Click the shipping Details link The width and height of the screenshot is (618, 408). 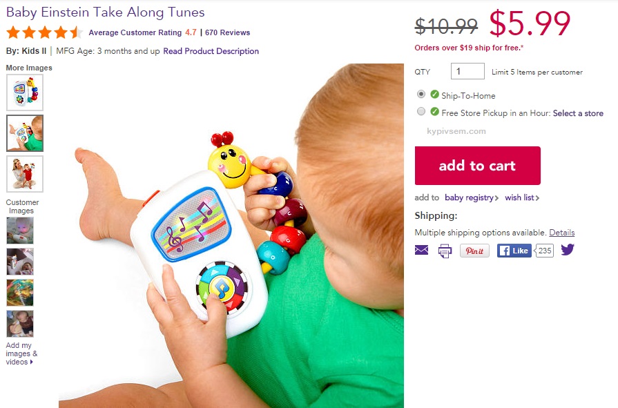pos(561,233)
